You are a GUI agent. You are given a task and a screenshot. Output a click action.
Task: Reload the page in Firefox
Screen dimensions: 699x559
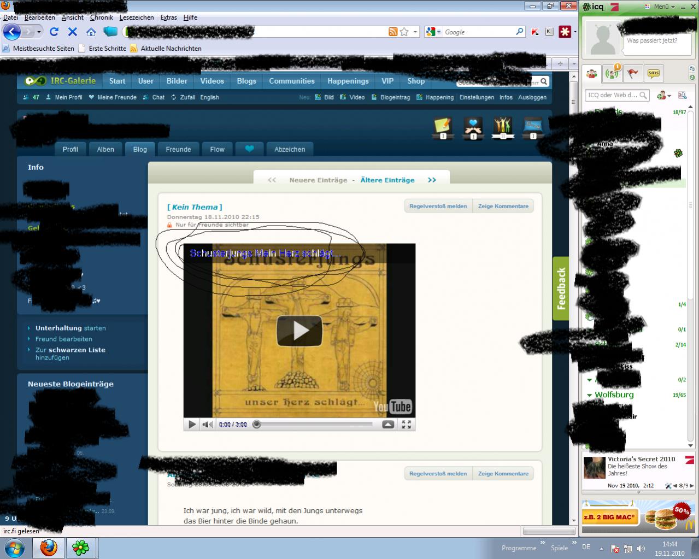(x=54, y=32)
